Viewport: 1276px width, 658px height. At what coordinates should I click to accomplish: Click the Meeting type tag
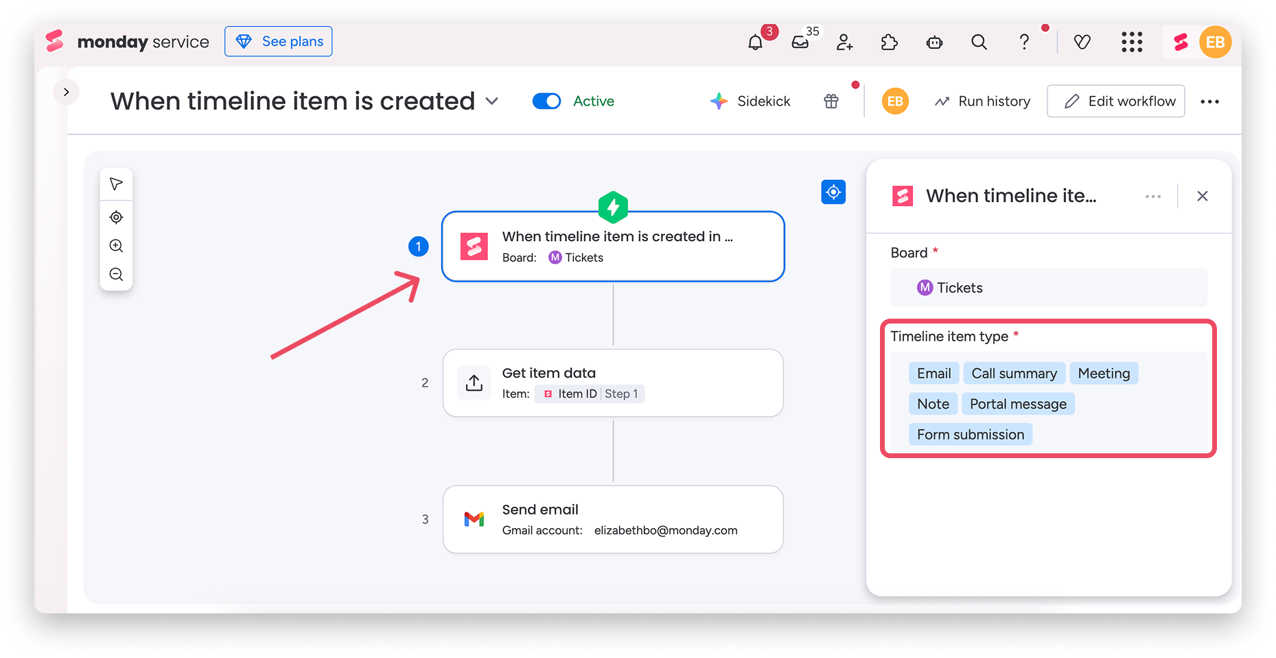tap(1104, 374)
